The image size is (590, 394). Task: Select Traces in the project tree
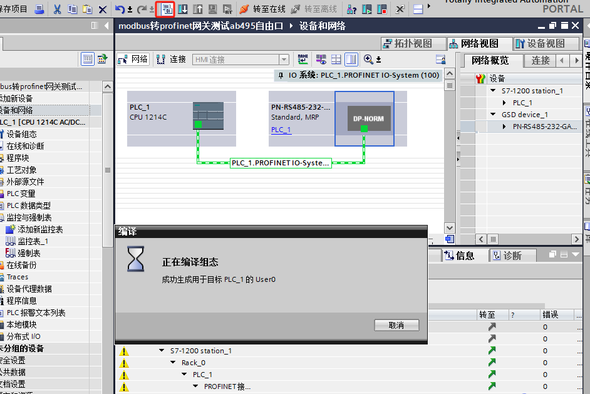click(18, 277)
